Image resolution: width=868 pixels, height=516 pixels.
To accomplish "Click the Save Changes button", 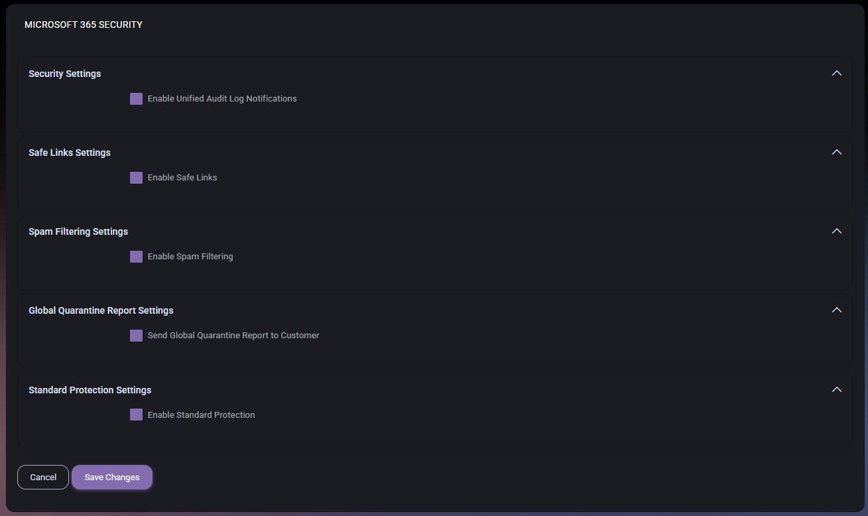I will (112, 477).
